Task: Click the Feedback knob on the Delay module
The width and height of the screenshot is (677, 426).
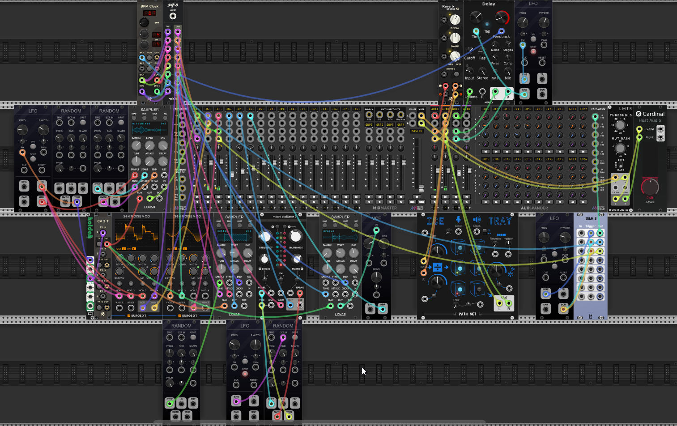Action: click(502, 18)
